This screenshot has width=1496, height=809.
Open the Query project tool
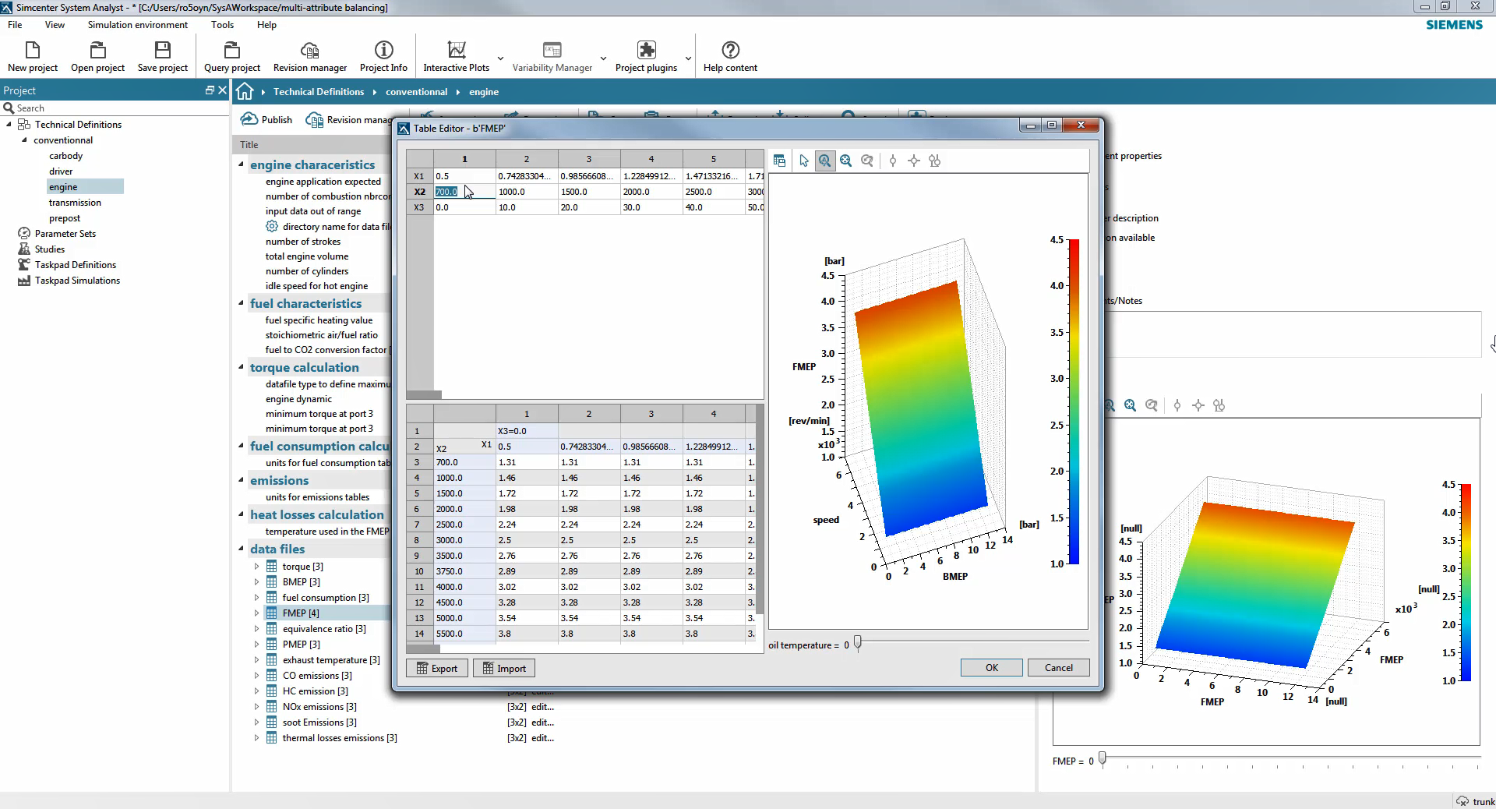[x=231, y=55]
